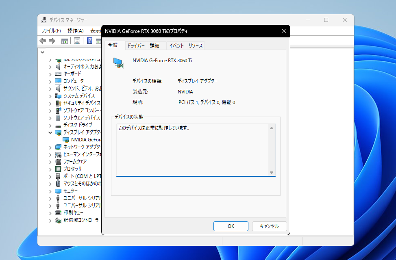Image resolution: width=396 pixels, height=260 pixels.
Task: Select the システム デバイス category icon
Action: 58,96
